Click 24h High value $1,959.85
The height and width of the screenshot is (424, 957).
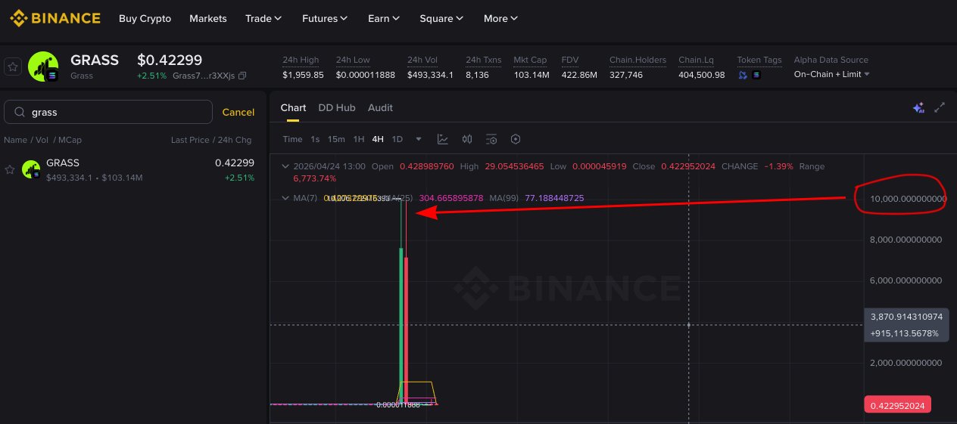303,75
